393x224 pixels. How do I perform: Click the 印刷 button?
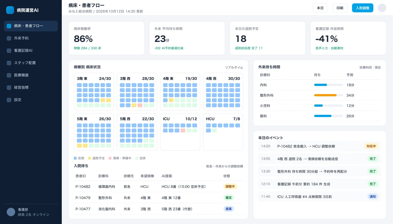[340, 8]
